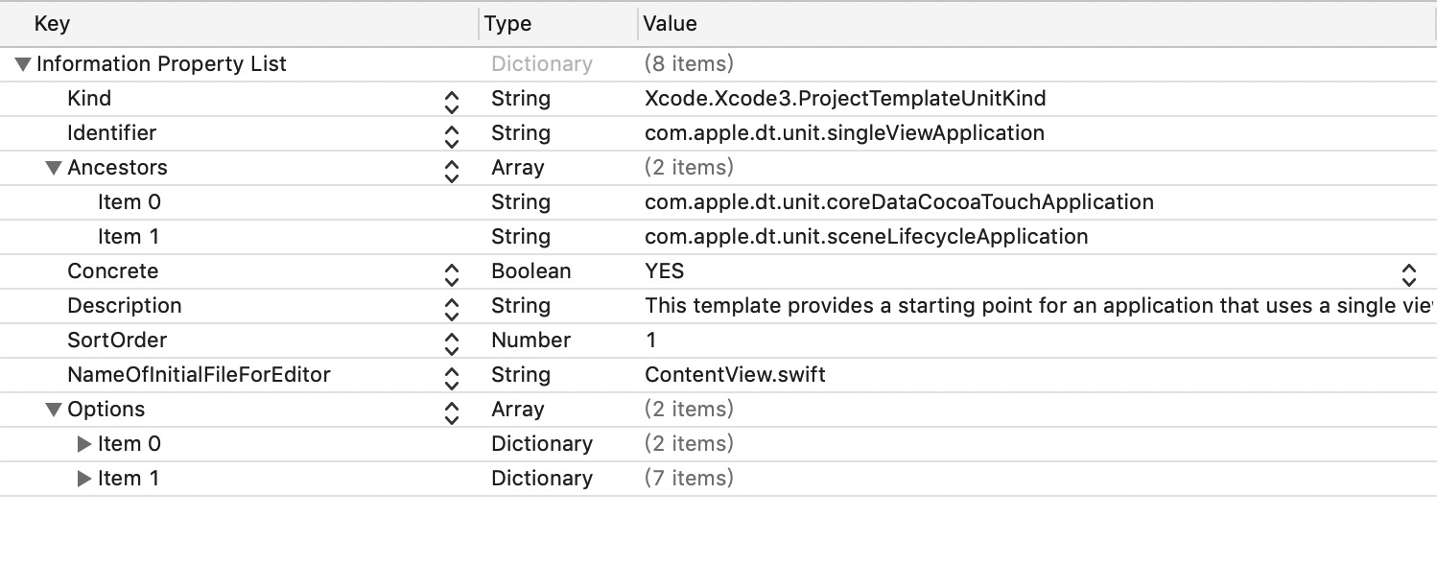Expand Options Item 1 dictionary

[x=84, y=479]
